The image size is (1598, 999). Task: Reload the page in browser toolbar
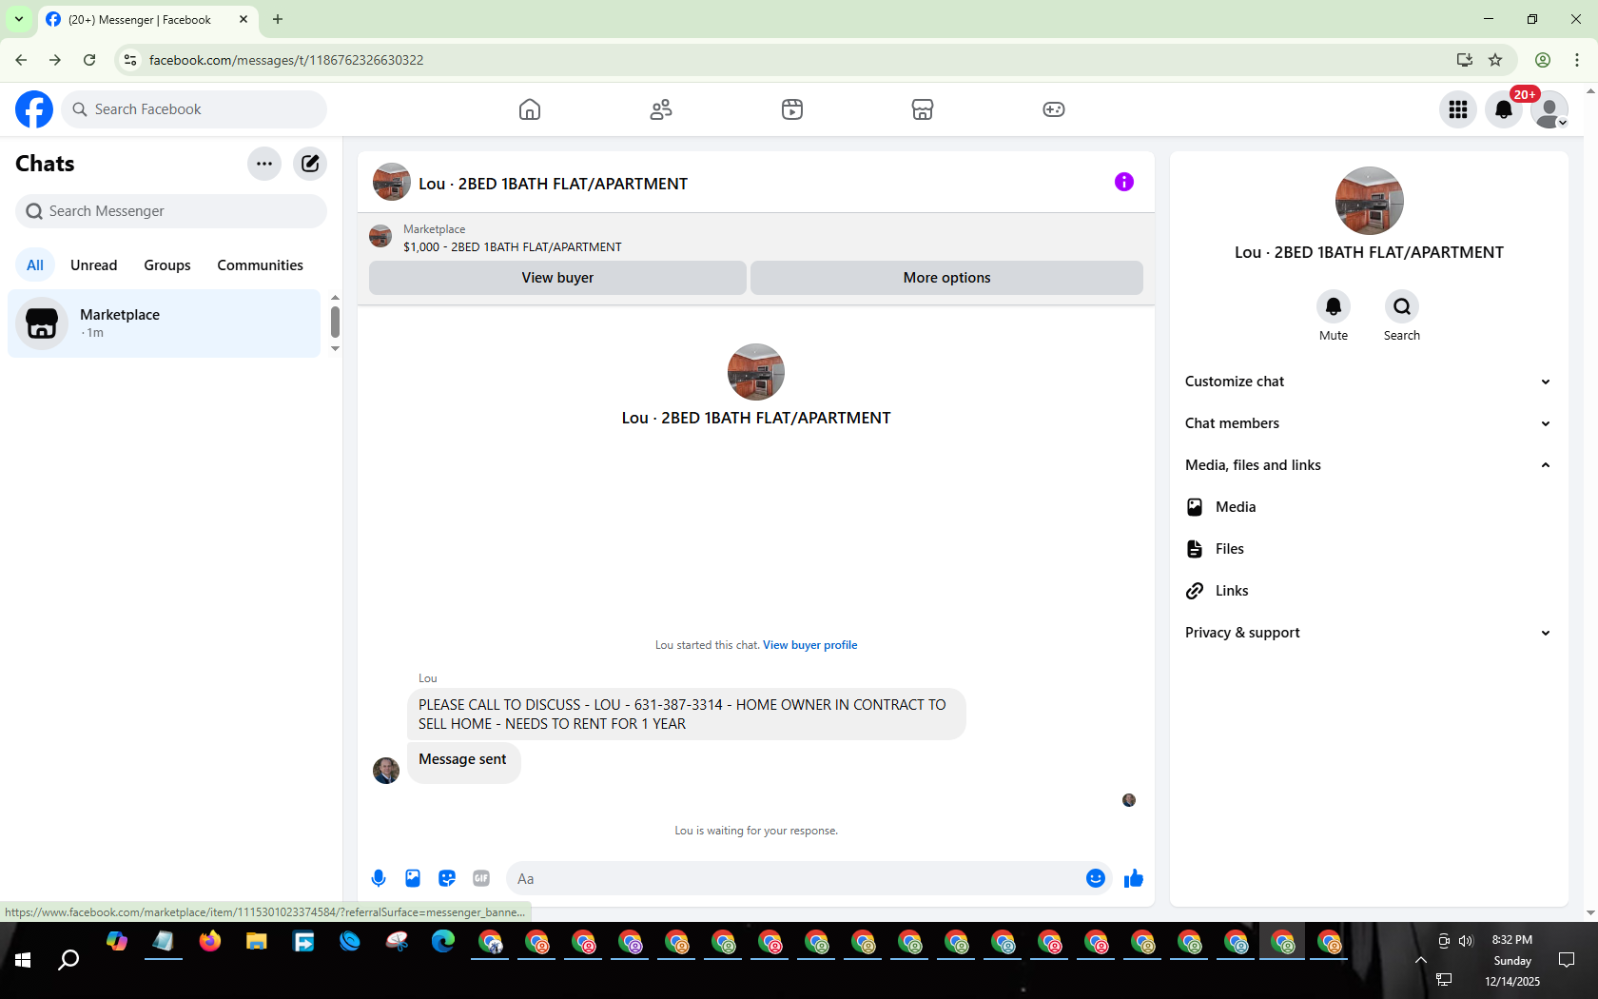click(x=89, y=60)
